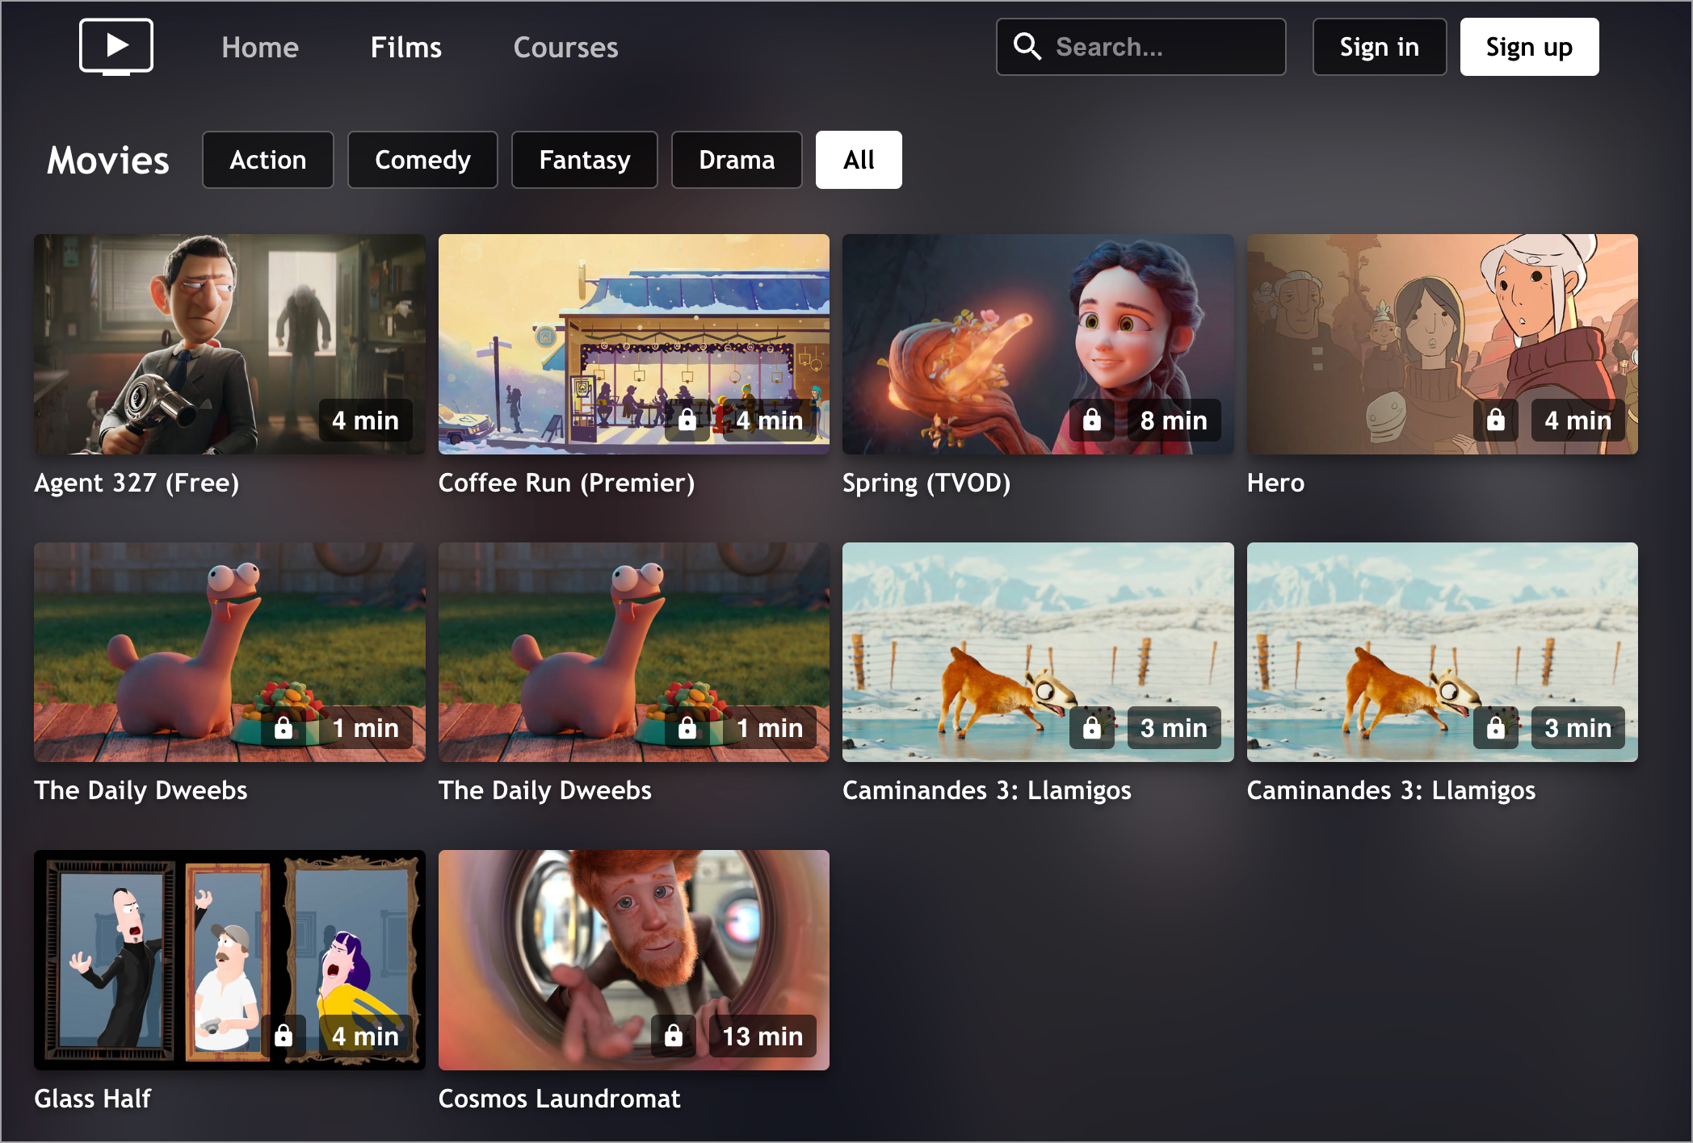Filter movies by Fantasy genre
This screenshot has height=1143, width=1693.
coord(584,160)
